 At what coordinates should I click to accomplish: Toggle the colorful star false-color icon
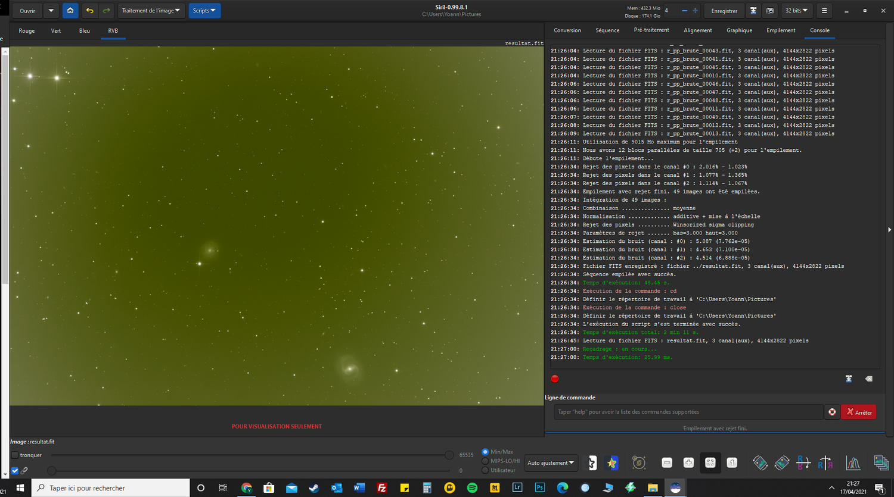(x=611, y=463)
